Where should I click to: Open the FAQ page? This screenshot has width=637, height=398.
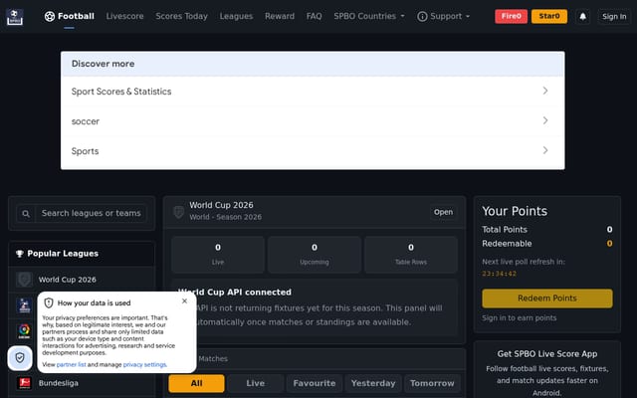[314, 16]
